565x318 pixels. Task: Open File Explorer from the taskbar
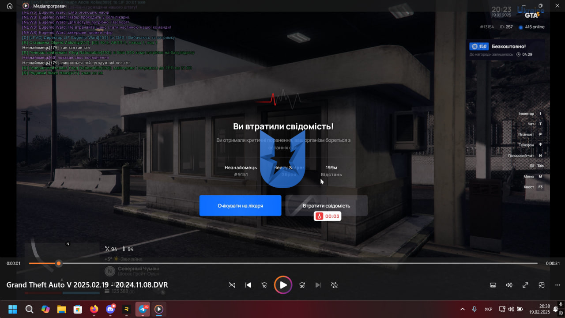coord(61,309)
